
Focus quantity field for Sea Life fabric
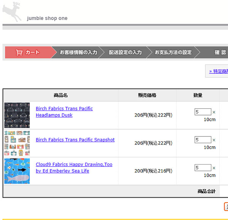(x=203, y=168)
